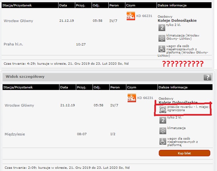The image size is (217, 171).
Task: Click platform IV/7 in the Praha connection
Action: tap(113, 21)
